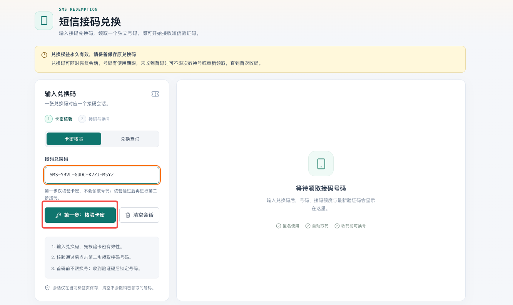Viewport: 513px width, 305px height.
Task: Click the 等待领取接码号码 heading
Action: [x=321, y=188]
